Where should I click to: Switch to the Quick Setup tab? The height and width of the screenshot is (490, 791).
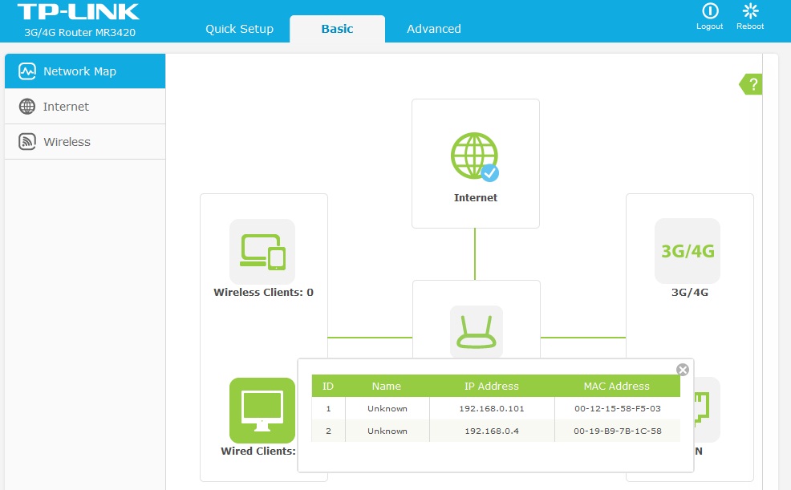point(239,29)
